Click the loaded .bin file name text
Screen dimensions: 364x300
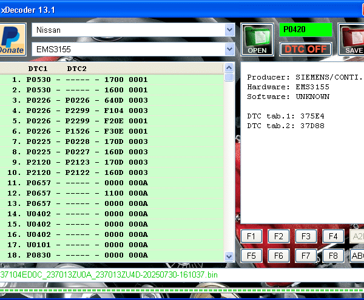point(109,275)
